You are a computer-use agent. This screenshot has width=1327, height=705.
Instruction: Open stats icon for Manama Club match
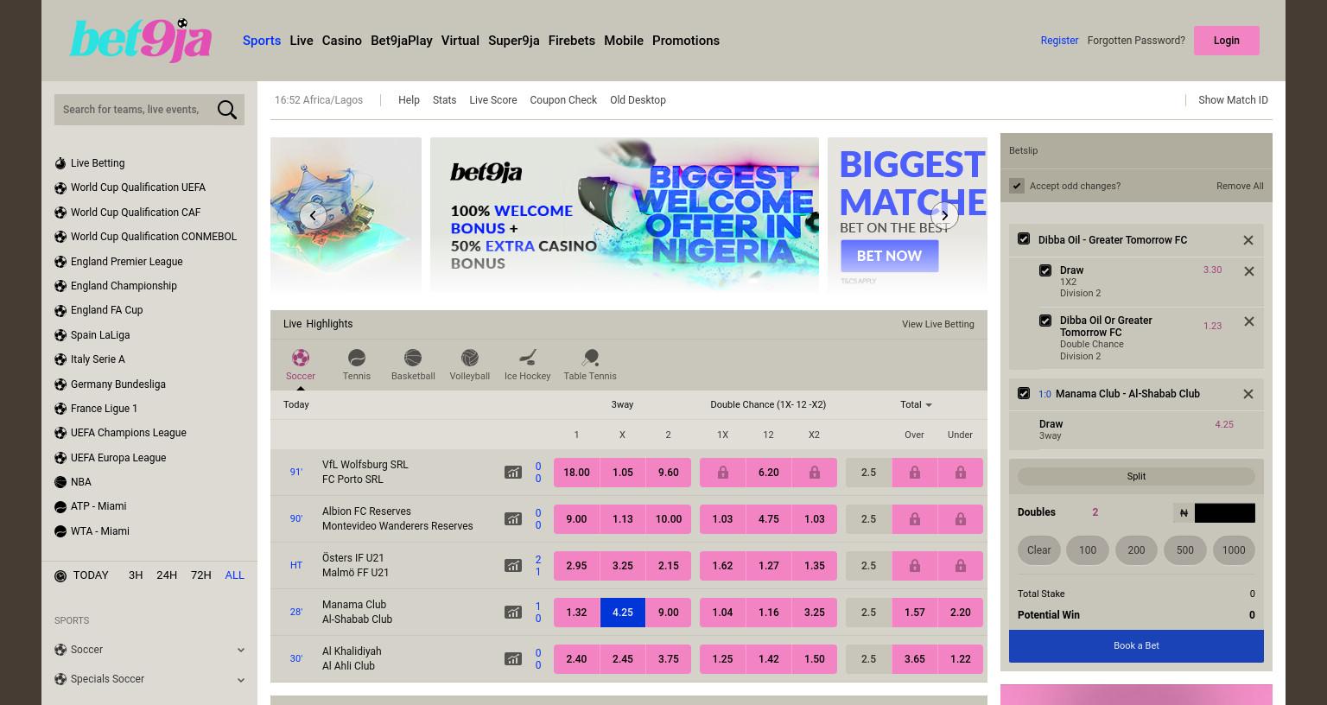tap(513, 613)
